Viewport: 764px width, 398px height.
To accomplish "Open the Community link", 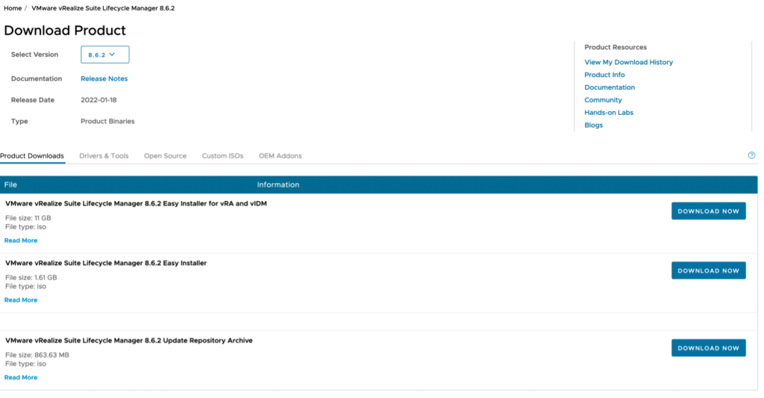I will [x=603, y=100].
